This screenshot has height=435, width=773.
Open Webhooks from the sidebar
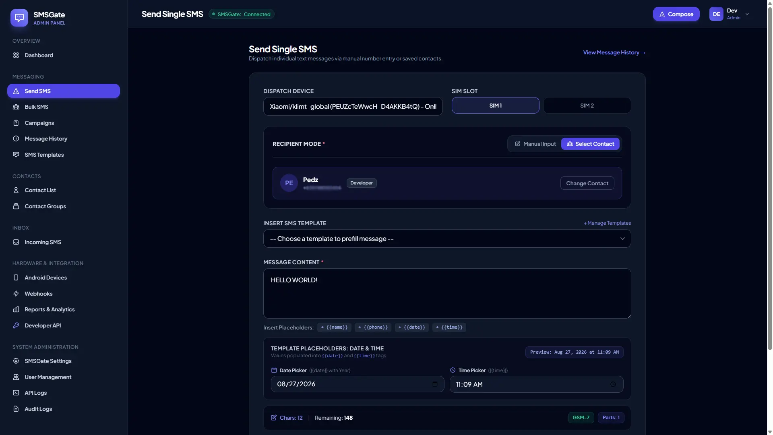pyautogui.click(x=64, y=294)
